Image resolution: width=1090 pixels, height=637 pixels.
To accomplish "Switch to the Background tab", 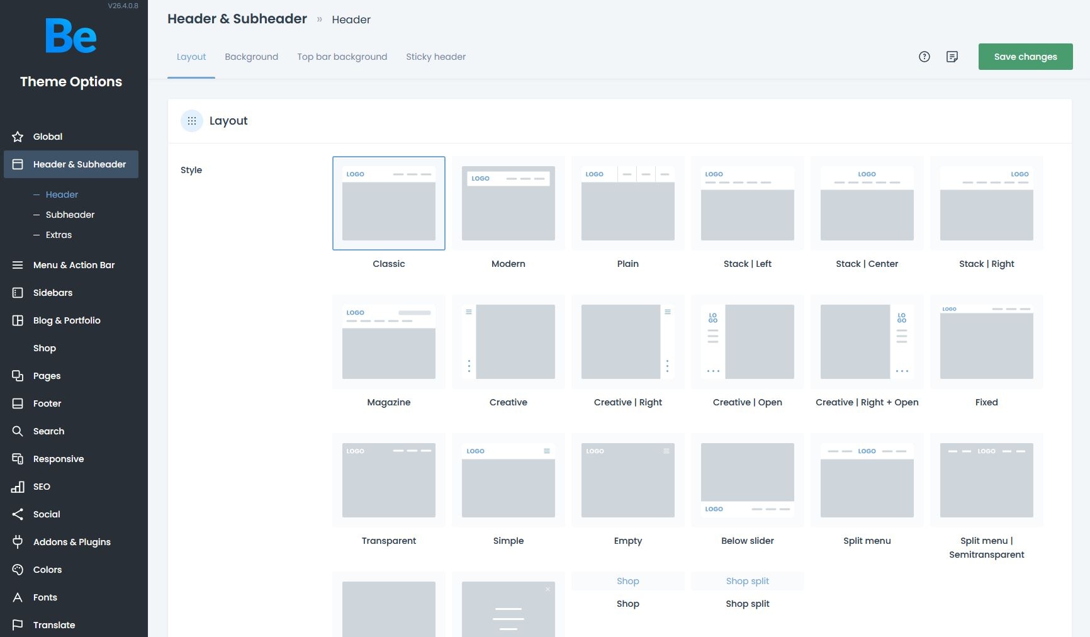I will coord(252,57).
